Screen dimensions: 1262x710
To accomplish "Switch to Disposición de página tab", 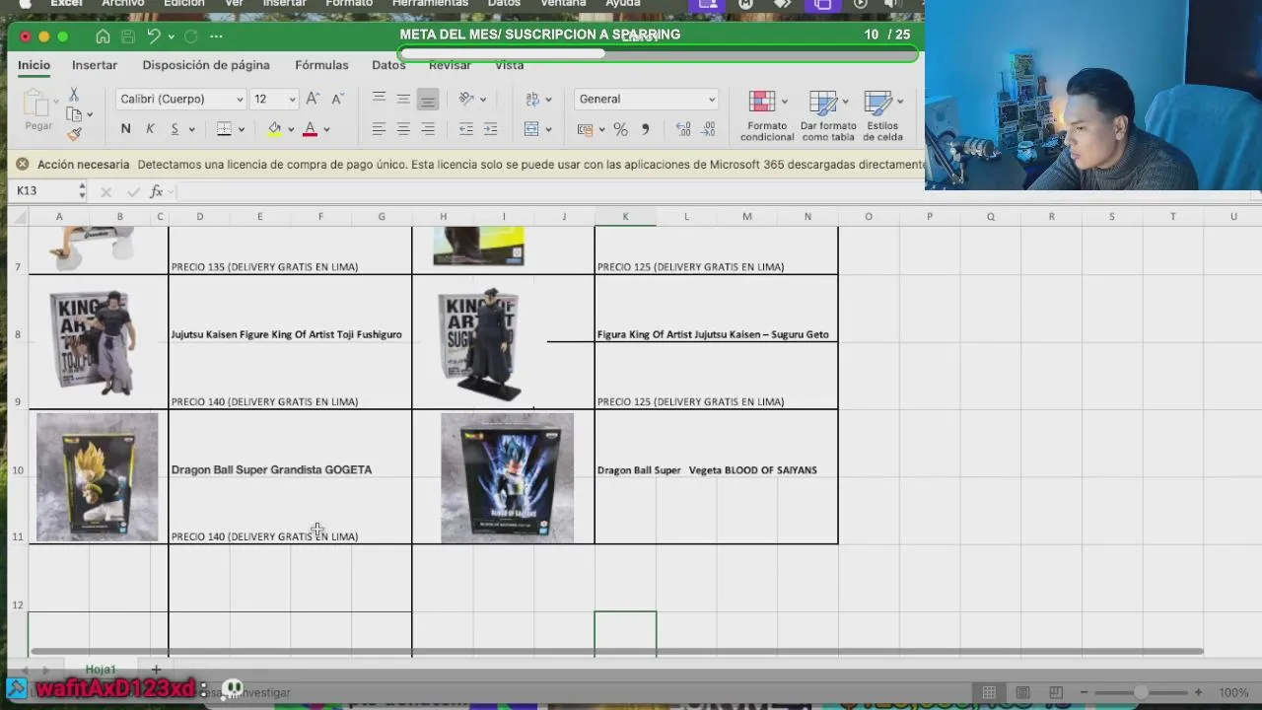I will tap(206, 65).
